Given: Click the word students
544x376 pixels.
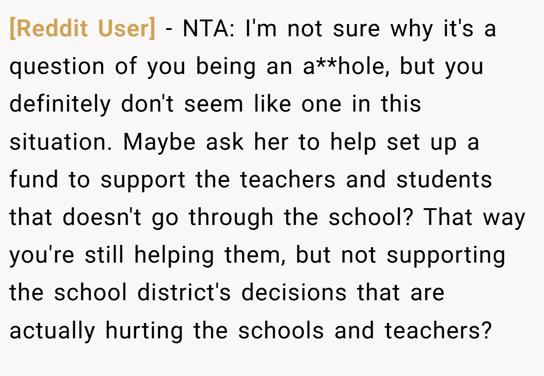Looking at the screenshot, I should point(444,180).
